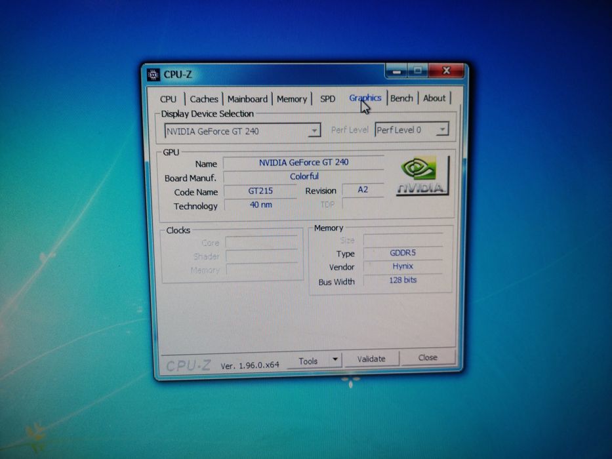This screenshot has height=459, width=612.
Task: Click the Board Manuf. value Colorful
Action: coord(303,176)
